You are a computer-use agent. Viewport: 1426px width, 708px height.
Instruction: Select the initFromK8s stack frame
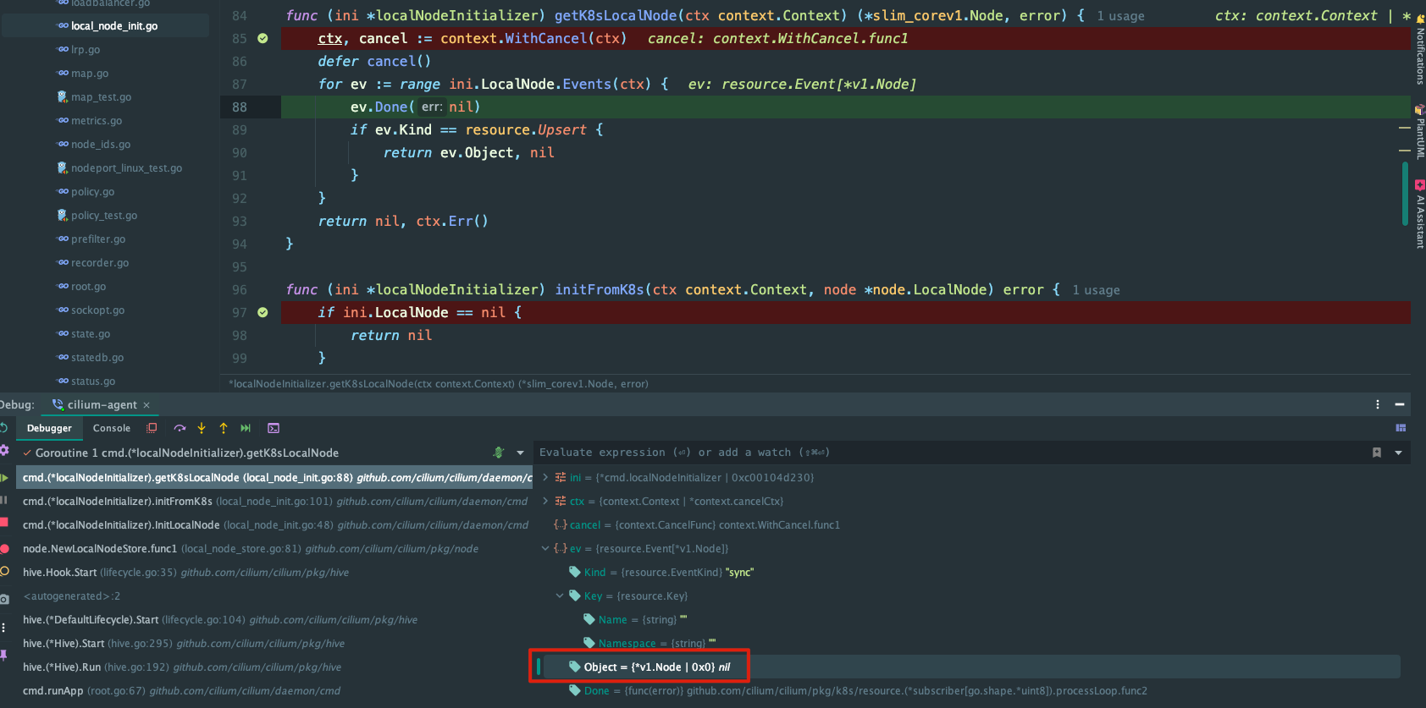tap(274, 502)
